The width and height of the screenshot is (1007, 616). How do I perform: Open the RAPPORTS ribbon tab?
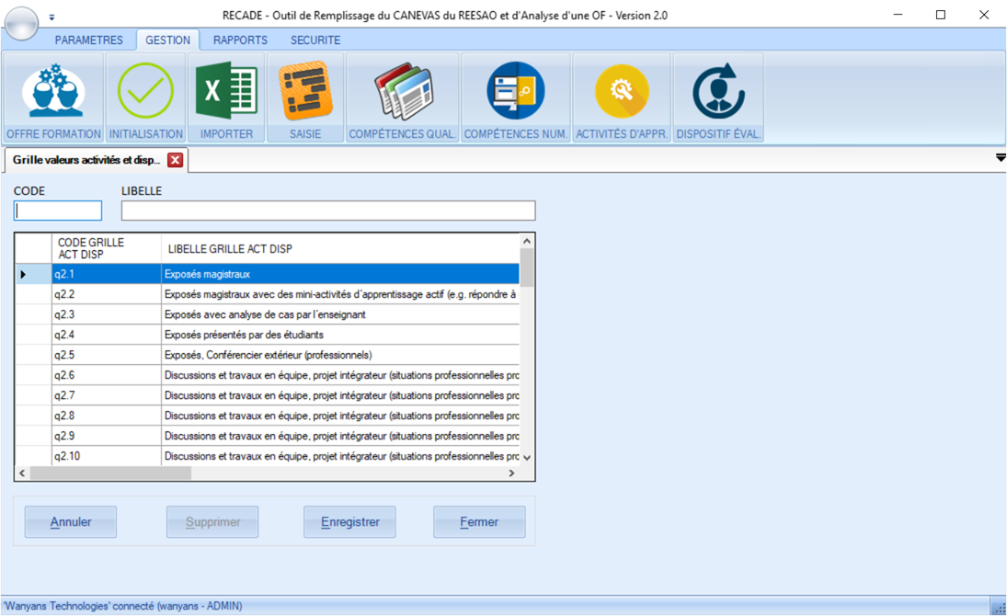pos(240,40)
